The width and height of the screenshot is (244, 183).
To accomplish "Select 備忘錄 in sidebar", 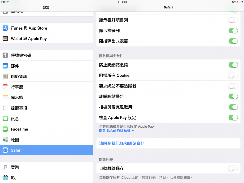I will click(x=46, y=97).
